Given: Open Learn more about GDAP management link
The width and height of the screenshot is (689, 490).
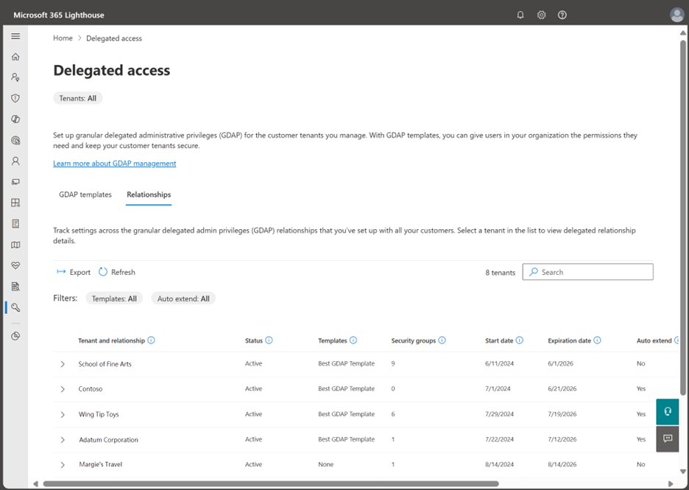Looking at the screenshot, I should click(x=115, y=164).
